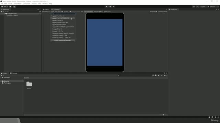This screenshot has width=220, height=123.
Task: Select the Project tab
Action: pyautogui.click(x=4, y=73)
